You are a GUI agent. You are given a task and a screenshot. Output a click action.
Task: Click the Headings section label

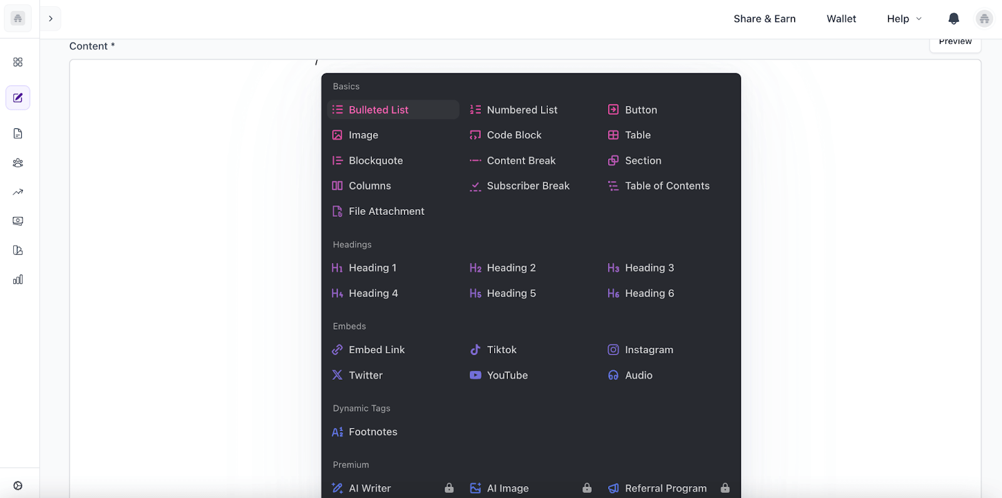click(x=352, y=244)
